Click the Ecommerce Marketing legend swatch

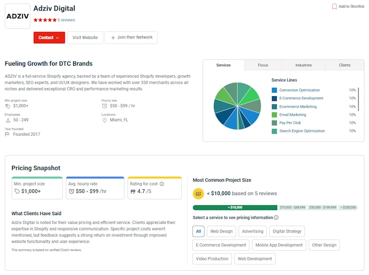coord(274,107)
